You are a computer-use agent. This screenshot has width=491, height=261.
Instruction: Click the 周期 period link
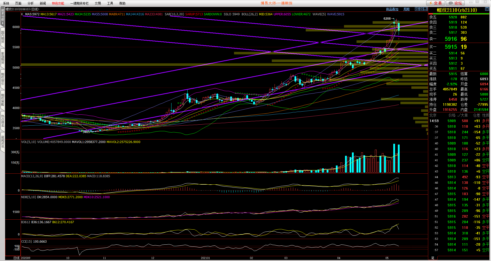click(407, 9)
